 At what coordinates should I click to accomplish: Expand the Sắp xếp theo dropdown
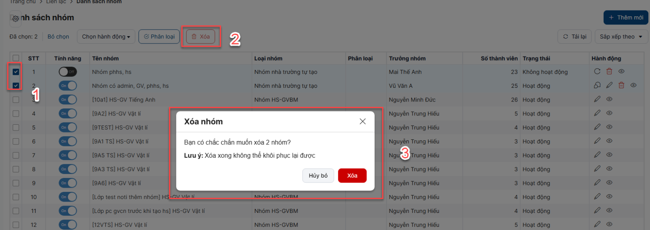click(621, 37)
